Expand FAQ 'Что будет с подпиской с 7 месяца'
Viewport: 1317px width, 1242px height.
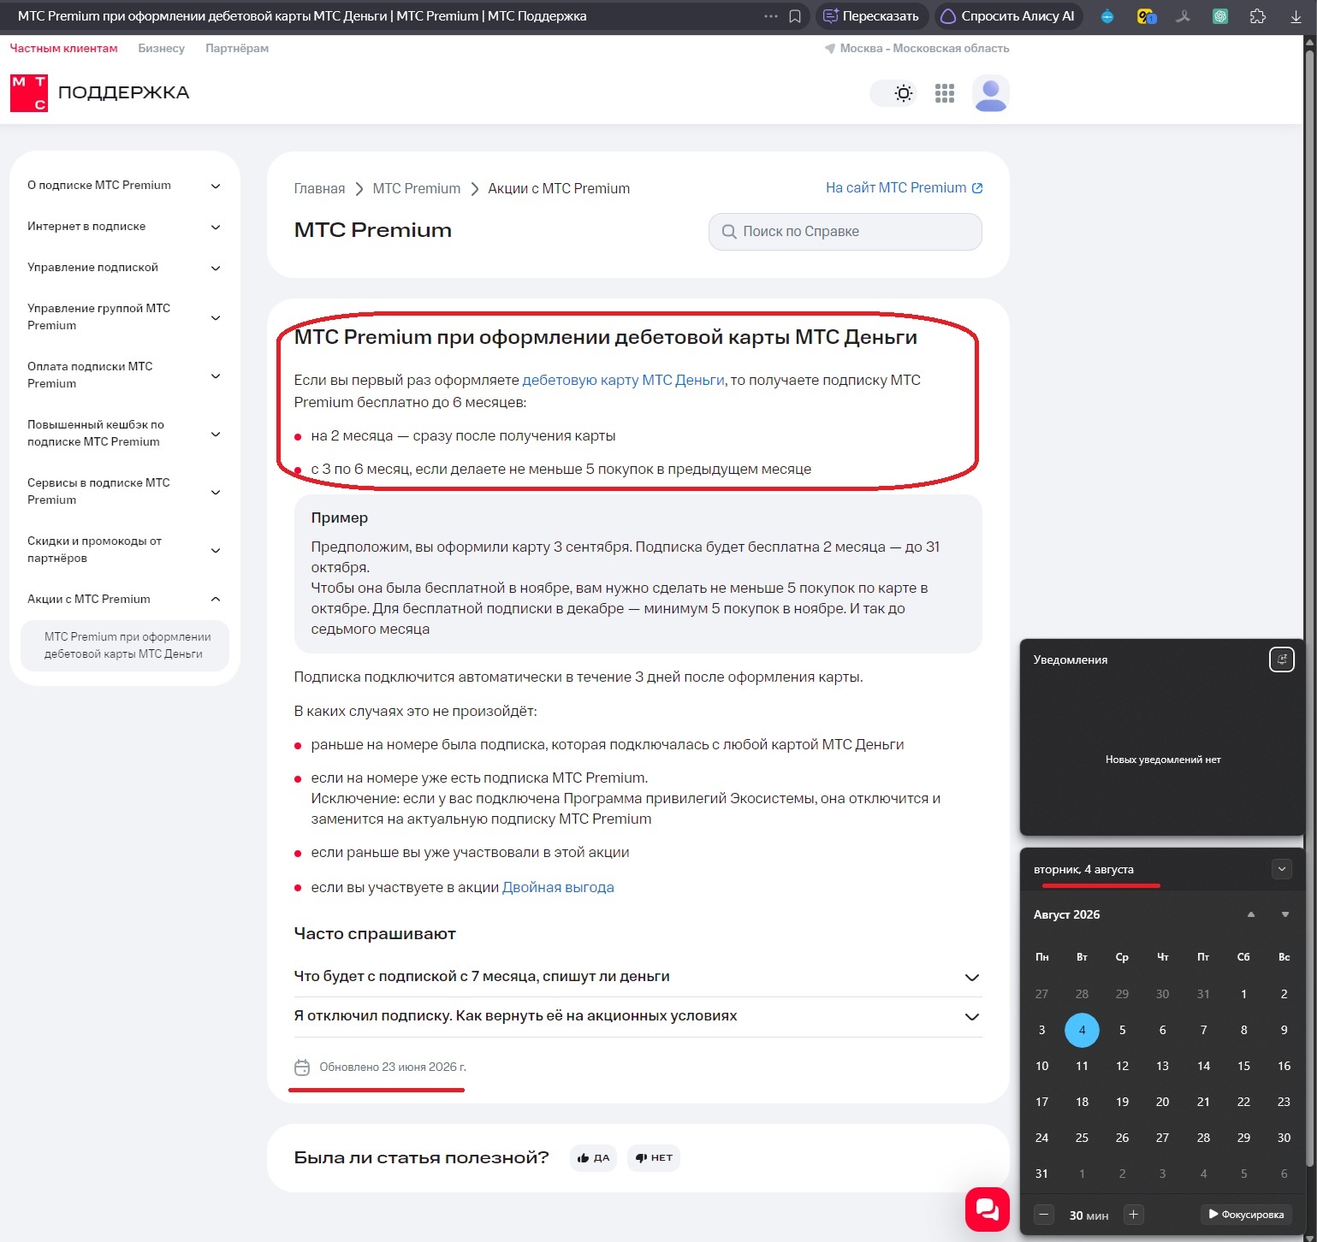pyautogui.click(x=638, y=977)
